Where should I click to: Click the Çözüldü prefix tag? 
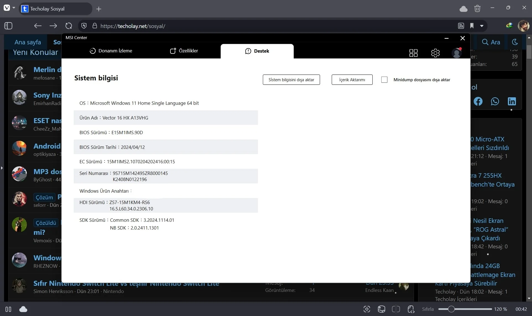tap(46, 223)
